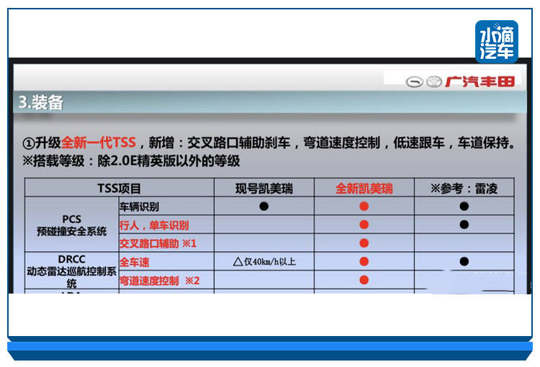540x367 pixels.
Task: Click the red '全新凯美瑞' column header
Action: [x=364, y=189]
